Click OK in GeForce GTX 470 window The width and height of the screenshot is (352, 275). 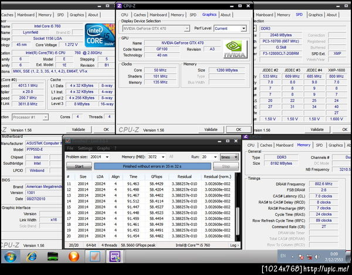pos(238,130)
